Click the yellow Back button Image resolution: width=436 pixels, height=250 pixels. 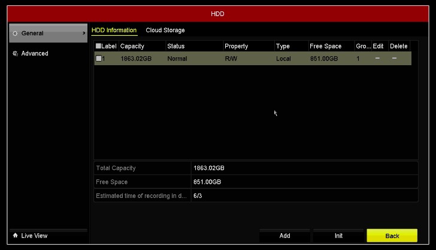392,236
